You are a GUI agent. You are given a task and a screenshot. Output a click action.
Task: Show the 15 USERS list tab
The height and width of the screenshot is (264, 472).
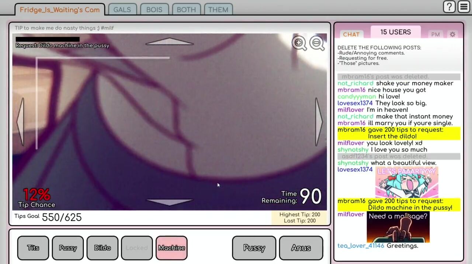(x=395, y=32)
